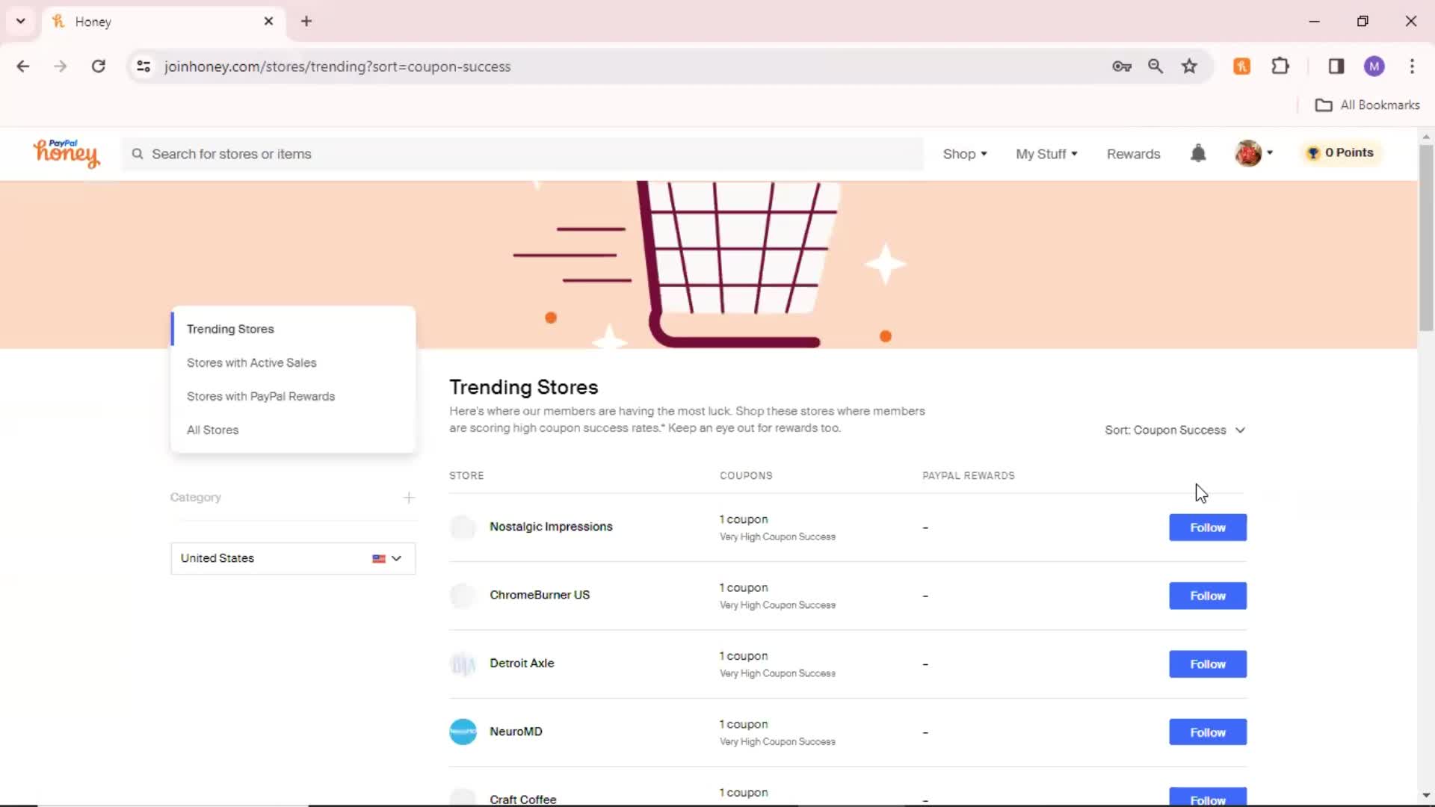Open the Sort: Coupon Success dropdown
The width and height of the screenshot is (1435, 807).
[1175, 430]
